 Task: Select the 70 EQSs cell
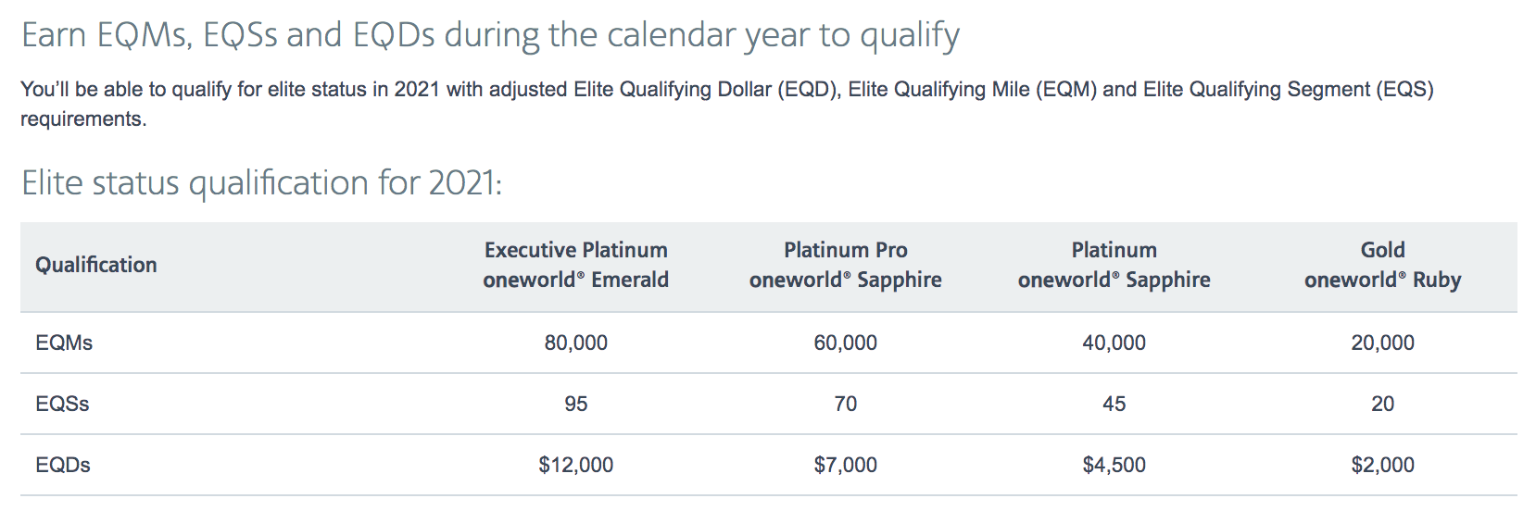point(845,404)
